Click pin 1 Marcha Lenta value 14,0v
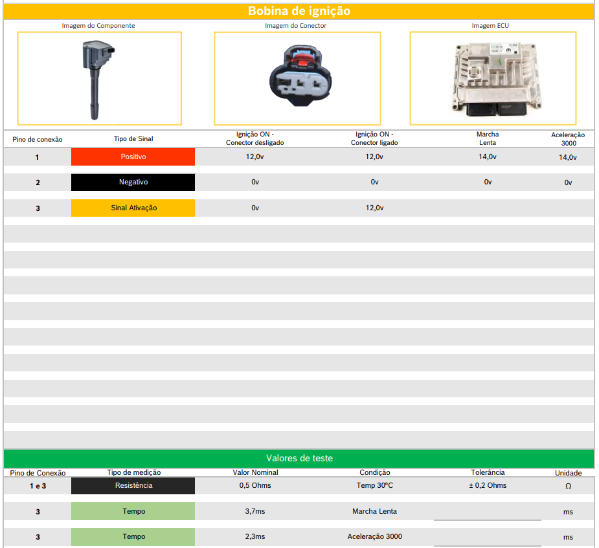 point(488,157)
